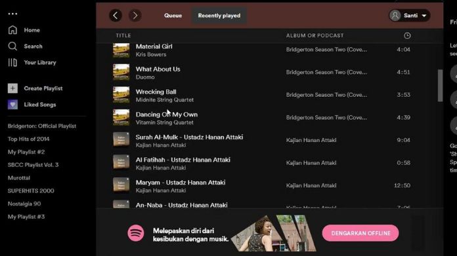This screenshot has width=457, height=256.
Task: Open Kajian Hanan Attaki album for Maryam
Action: point(311,186)
